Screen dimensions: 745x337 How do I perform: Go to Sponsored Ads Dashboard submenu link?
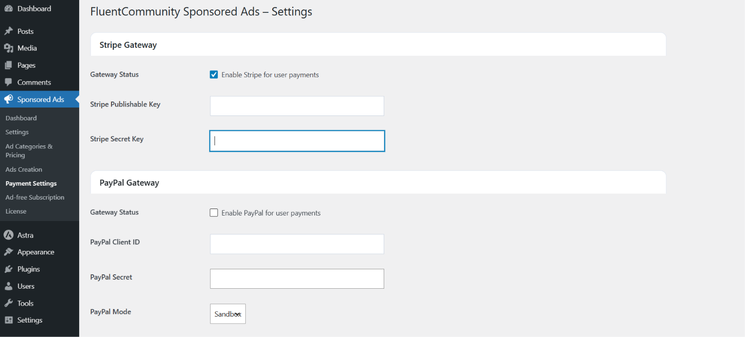(21, 118)
